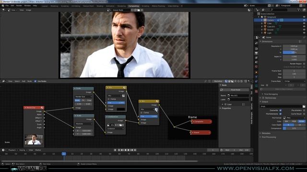Switch to the Layout workspace tab

click(x=45, y=6)
